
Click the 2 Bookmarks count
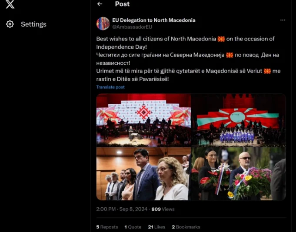point(186,227)
